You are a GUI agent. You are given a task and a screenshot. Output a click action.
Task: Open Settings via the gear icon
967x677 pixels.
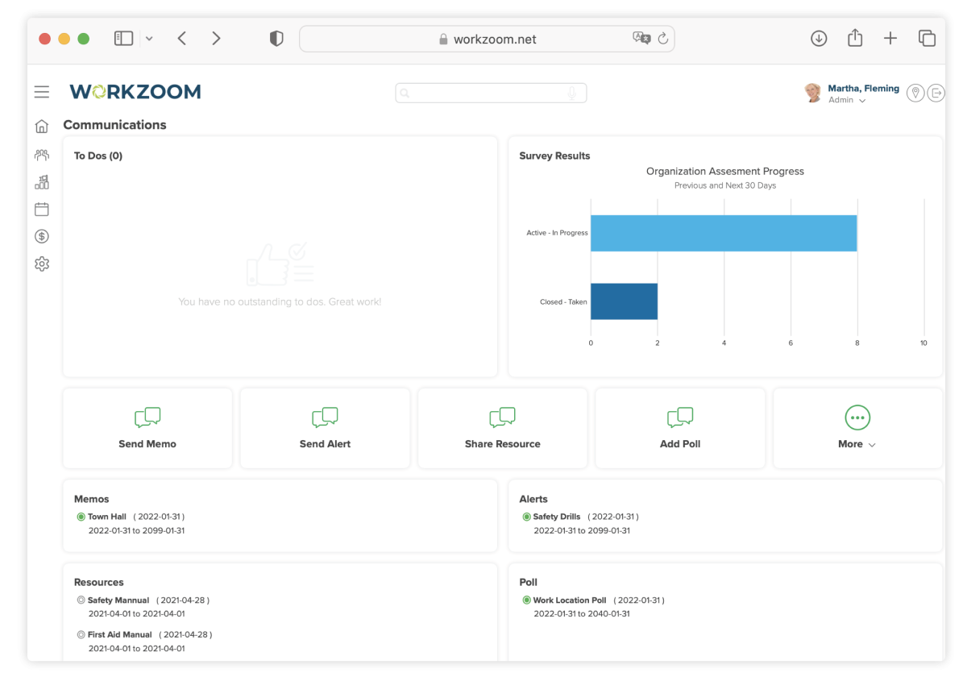click(x=41, y=264)
